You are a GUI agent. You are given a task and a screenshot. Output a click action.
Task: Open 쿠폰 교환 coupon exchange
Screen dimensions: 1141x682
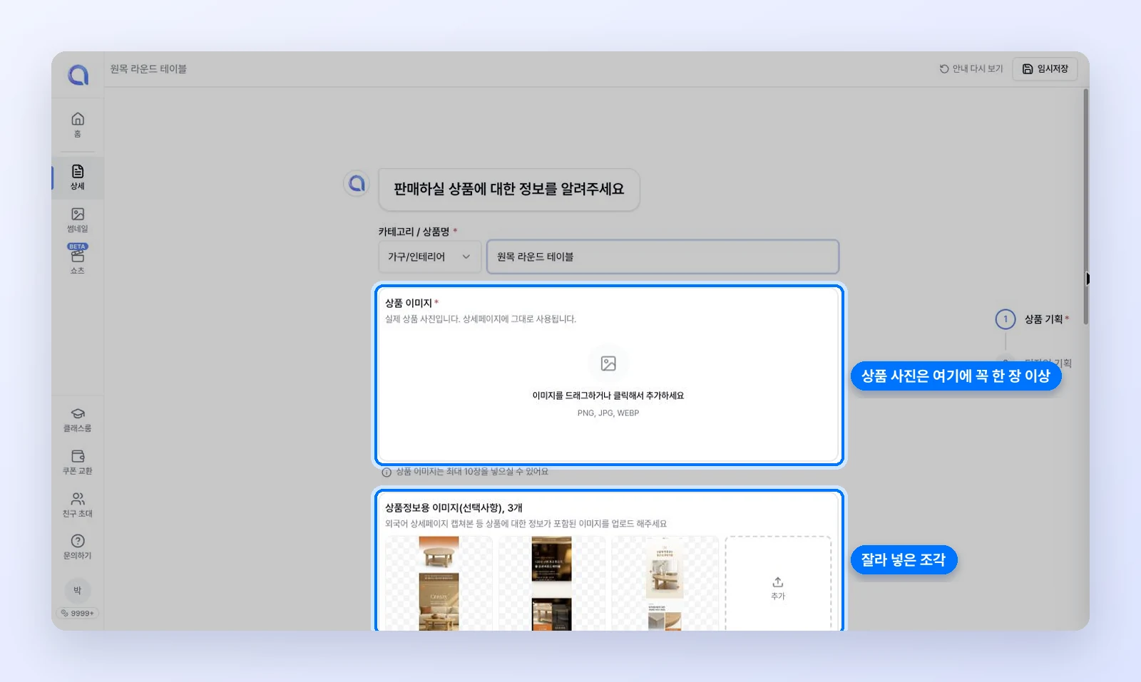click(78, 463)
